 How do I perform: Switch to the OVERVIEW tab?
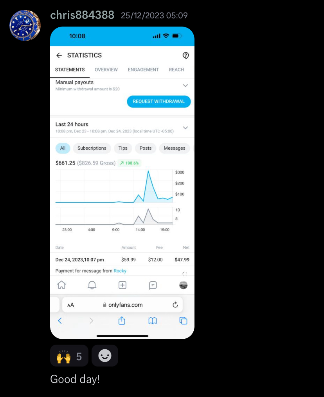pyautogui.click(x=106, y=70)
